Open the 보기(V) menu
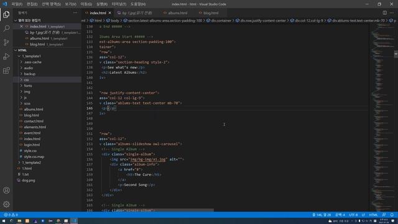398x224 pixels. (x=70, y=4)
